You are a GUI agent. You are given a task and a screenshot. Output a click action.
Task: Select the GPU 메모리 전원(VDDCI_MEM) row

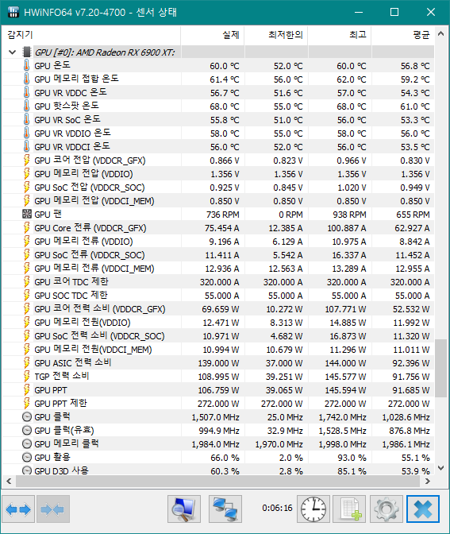pos(218,349)
